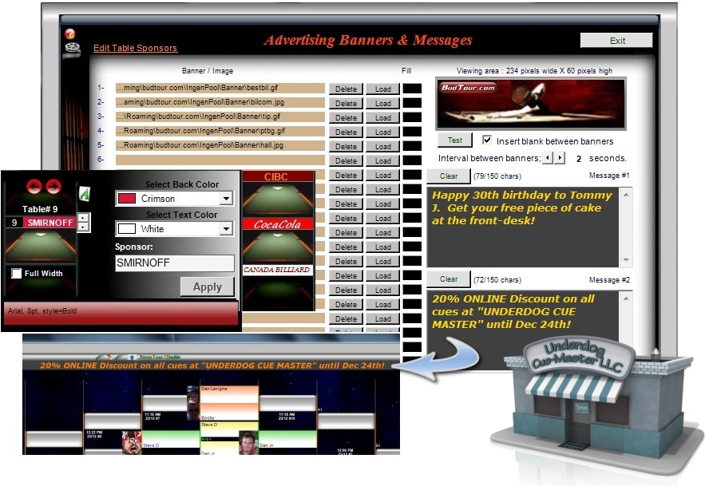Decrease interval between banners with left arrow
Image resolution: width=705 pixels, height=486 pixels.
547,158
